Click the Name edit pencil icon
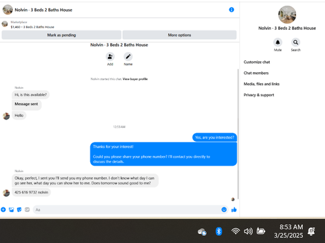 (x=128, y=57)
